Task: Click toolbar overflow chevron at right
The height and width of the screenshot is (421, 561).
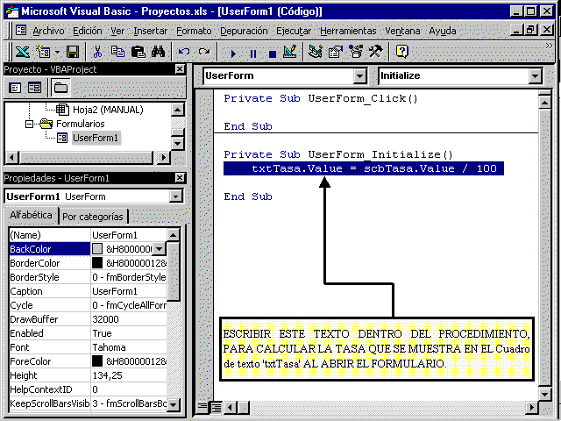Action: 549,46
